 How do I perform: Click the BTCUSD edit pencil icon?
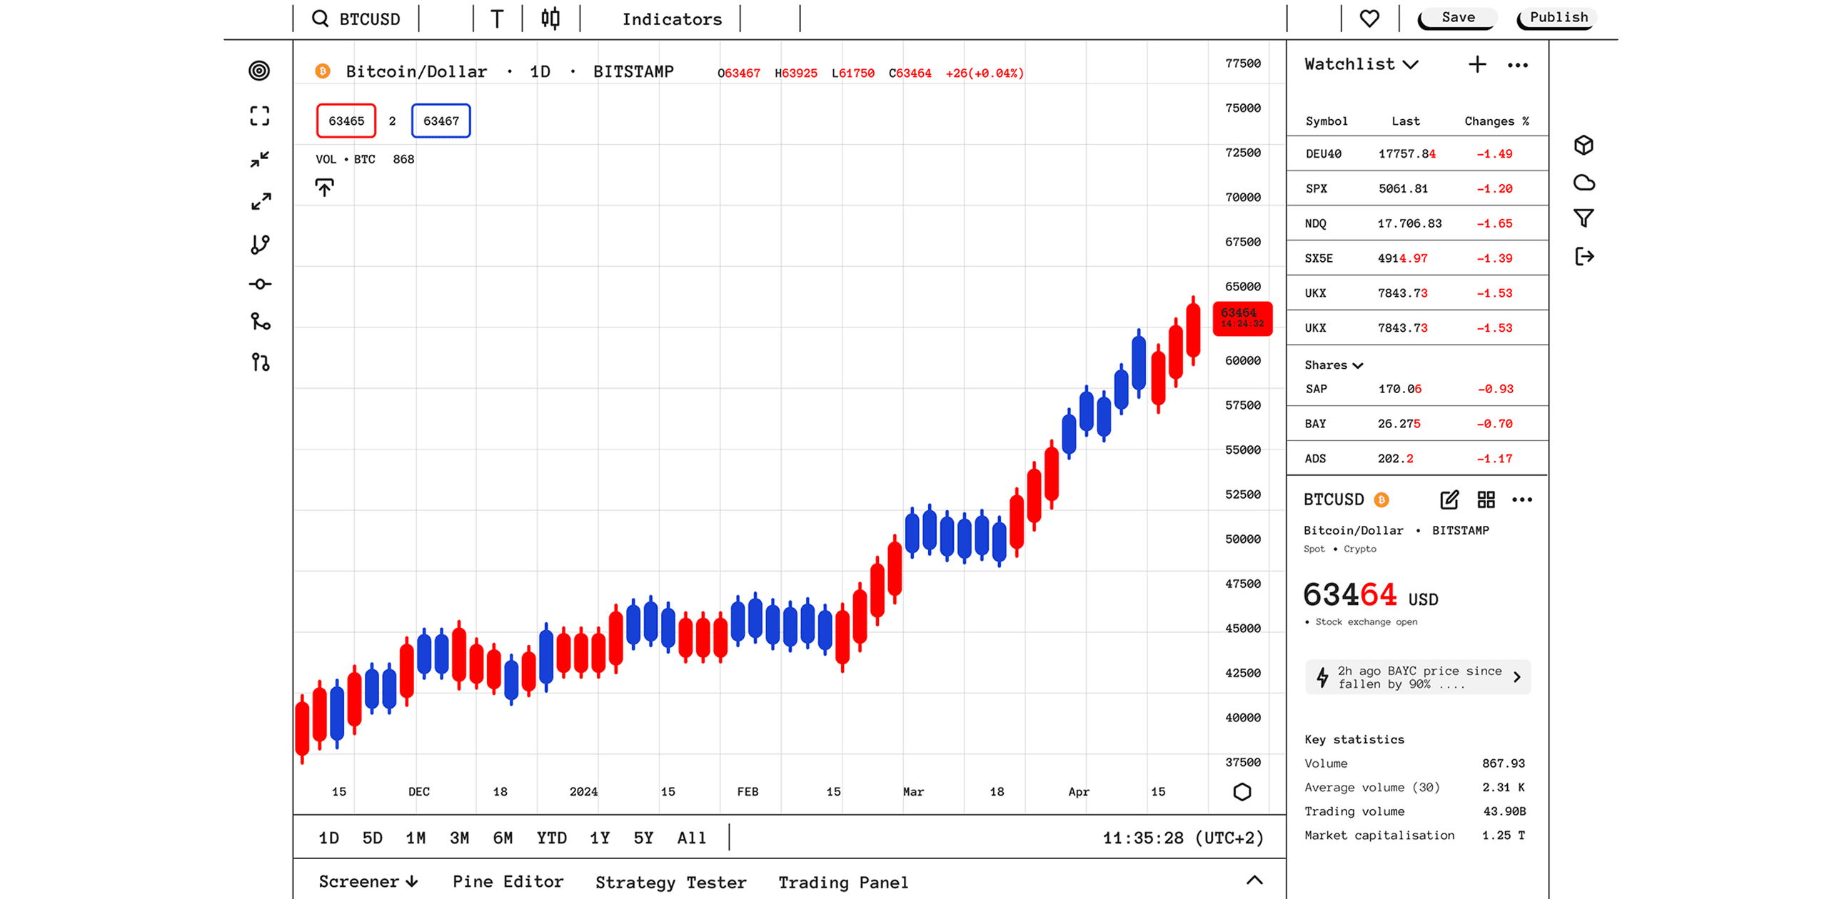(x=1449, y=499)
